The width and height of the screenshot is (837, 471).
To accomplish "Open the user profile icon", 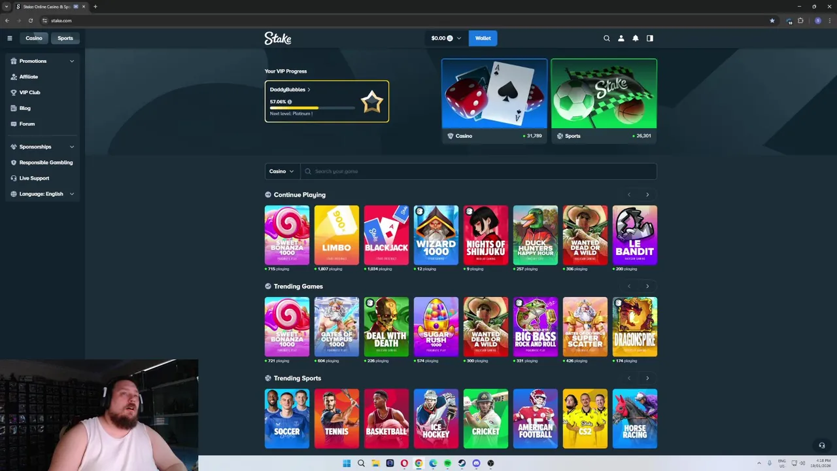I will click(x=621, y=38).
